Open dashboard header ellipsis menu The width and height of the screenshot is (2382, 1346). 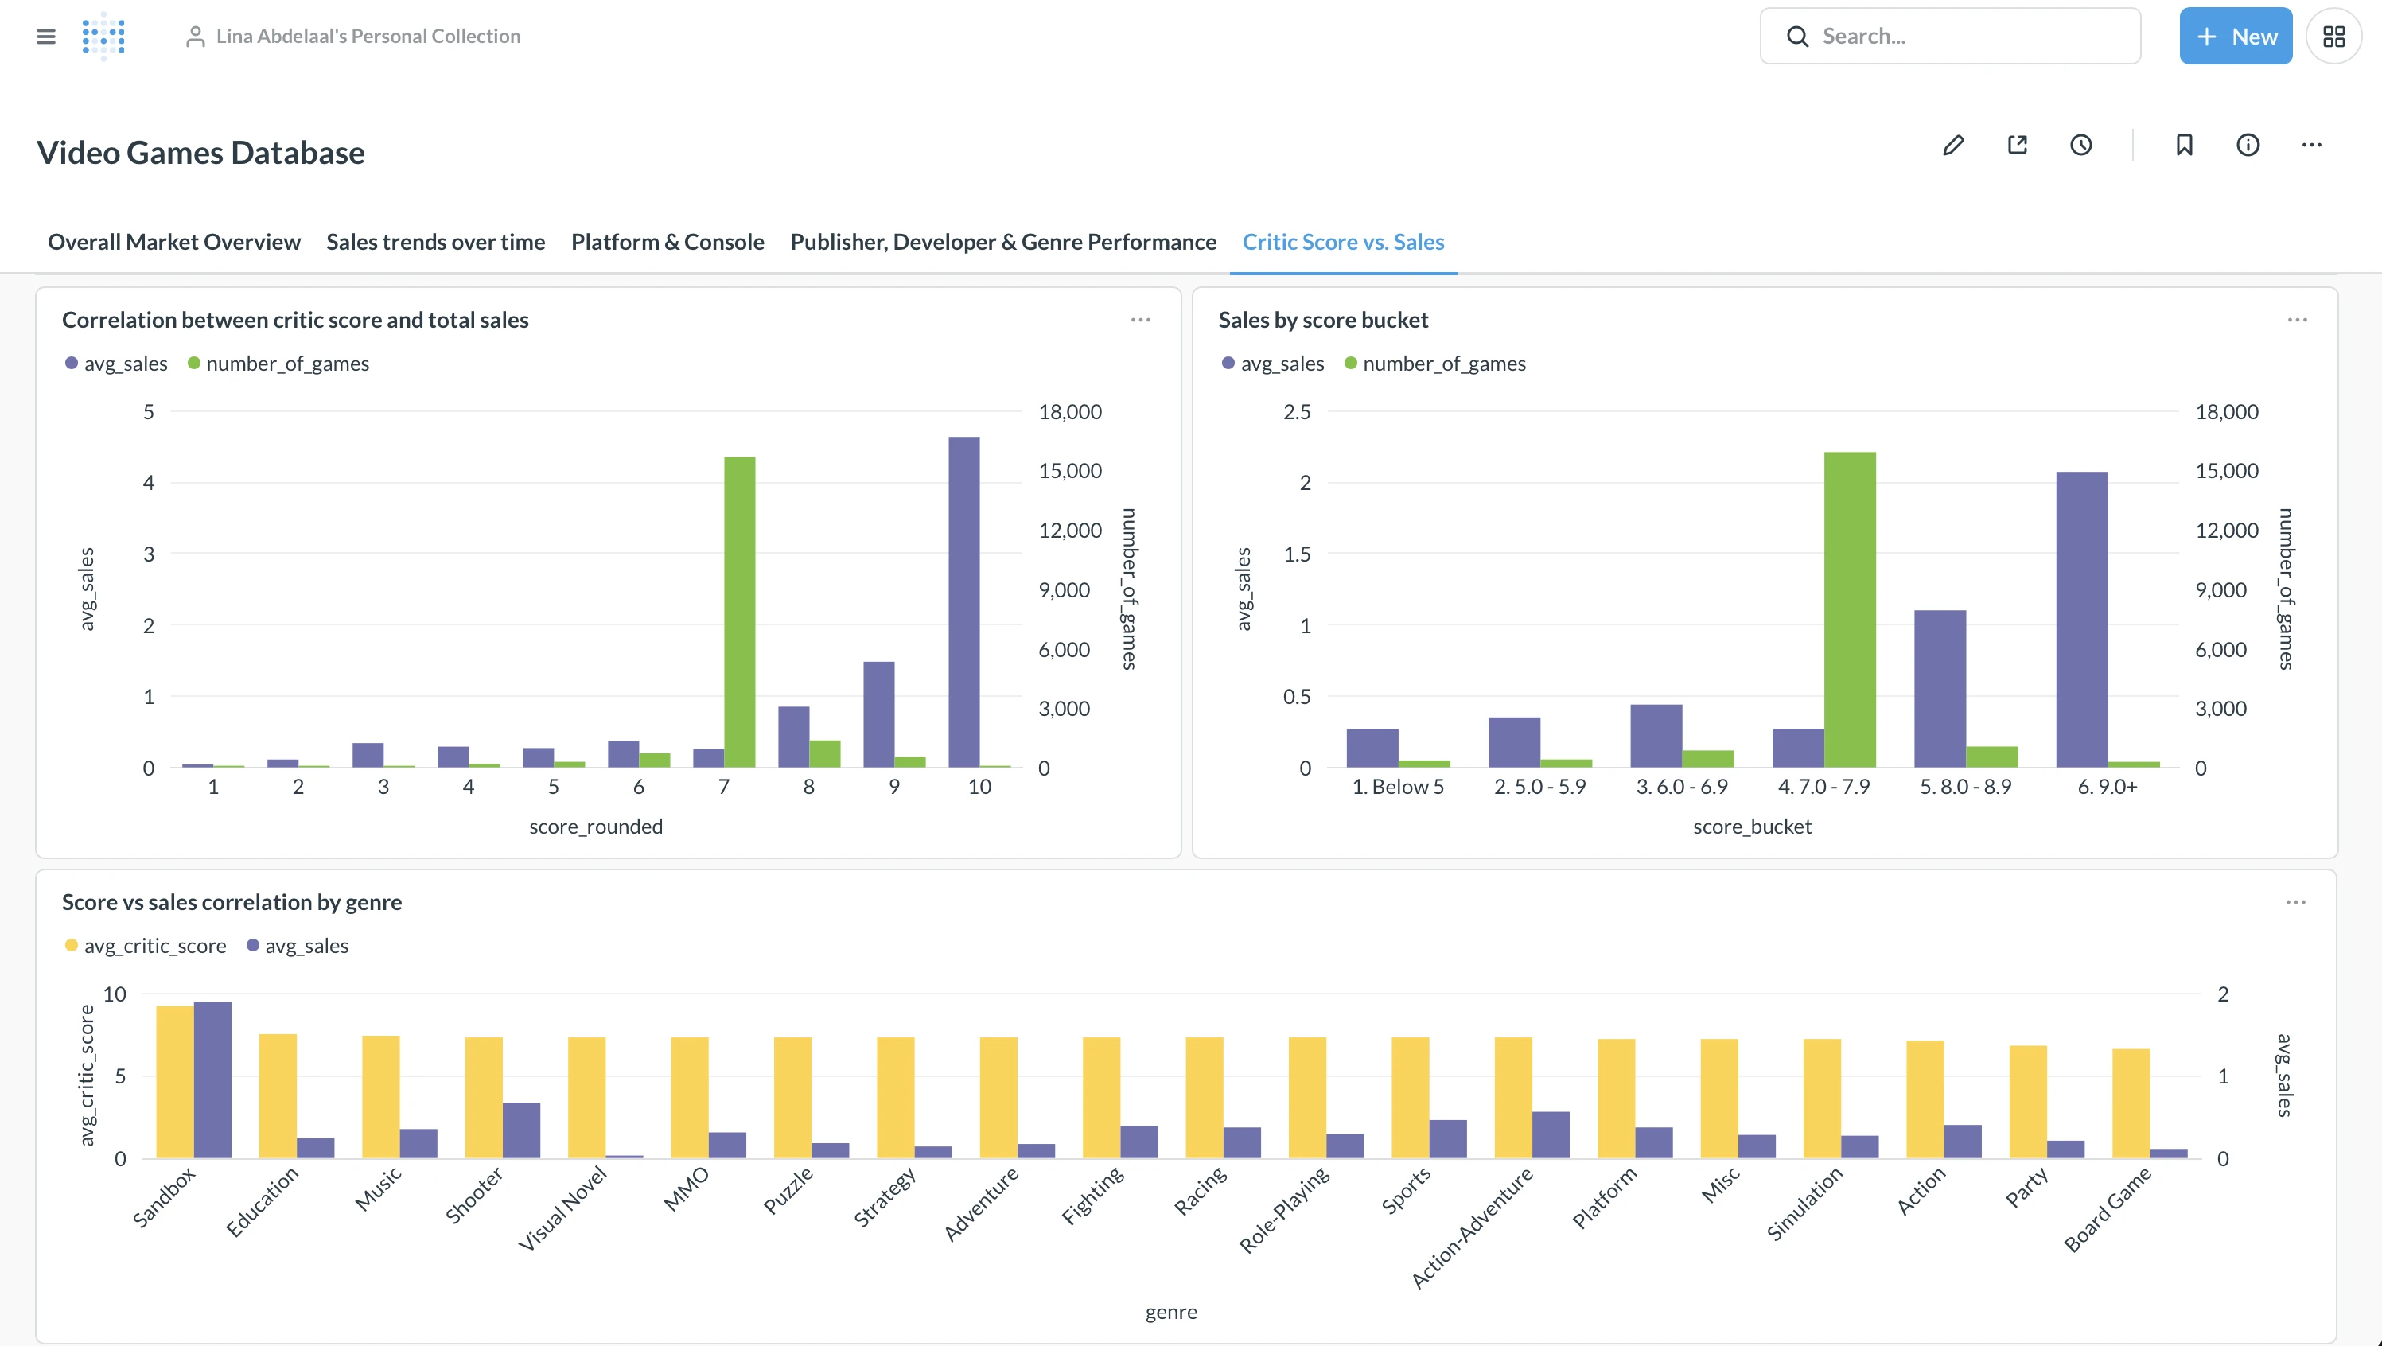tap(2312, 145)
